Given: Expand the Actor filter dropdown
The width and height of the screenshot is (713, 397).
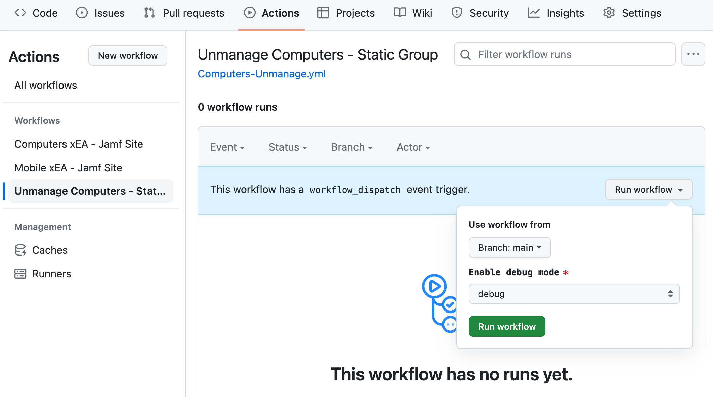Looking at the screenshot, I should click(x=413, y=147).
